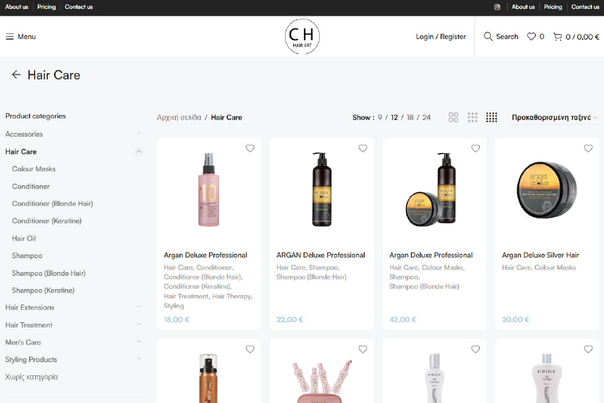Click Hair Therapy category on first product

pyautogui.click(x=232, y=296)
